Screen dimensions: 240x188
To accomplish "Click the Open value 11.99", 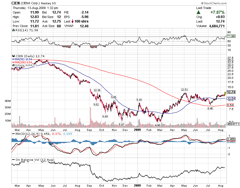I will (x=34, y=12).
